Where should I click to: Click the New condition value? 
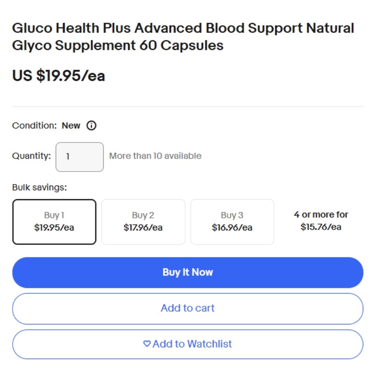71,125
